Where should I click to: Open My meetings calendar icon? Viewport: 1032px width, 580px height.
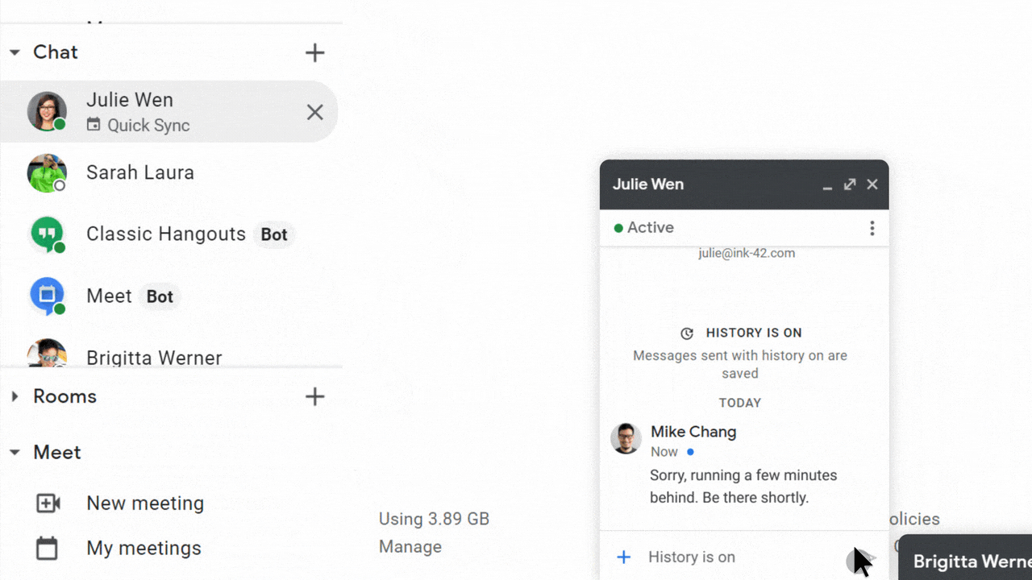click(x=48, y=548)
